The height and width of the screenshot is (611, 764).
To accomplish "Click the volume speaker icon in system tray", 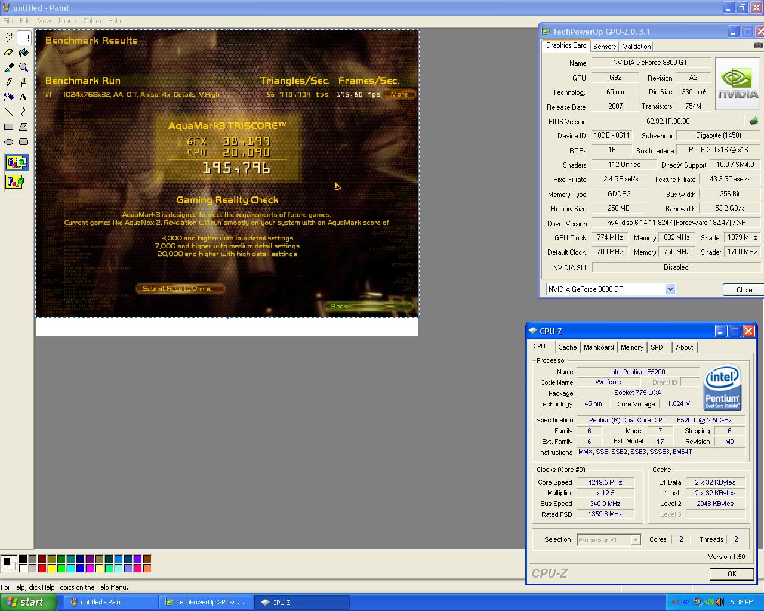I will (x=720, y=602).
